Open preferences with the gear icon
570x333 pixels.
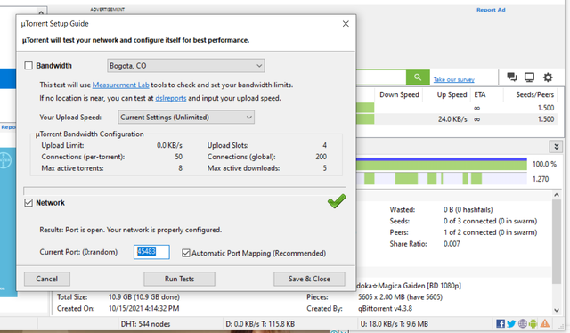pos(548,77)
